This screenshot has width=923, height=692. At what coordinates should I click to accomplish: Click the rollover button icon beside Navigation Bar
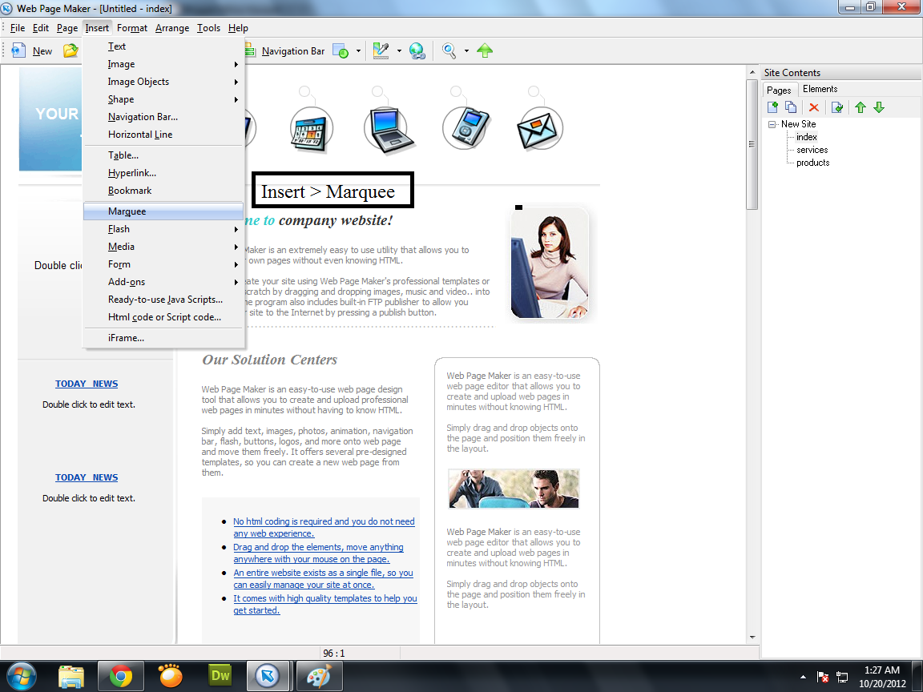coord(341,51)
